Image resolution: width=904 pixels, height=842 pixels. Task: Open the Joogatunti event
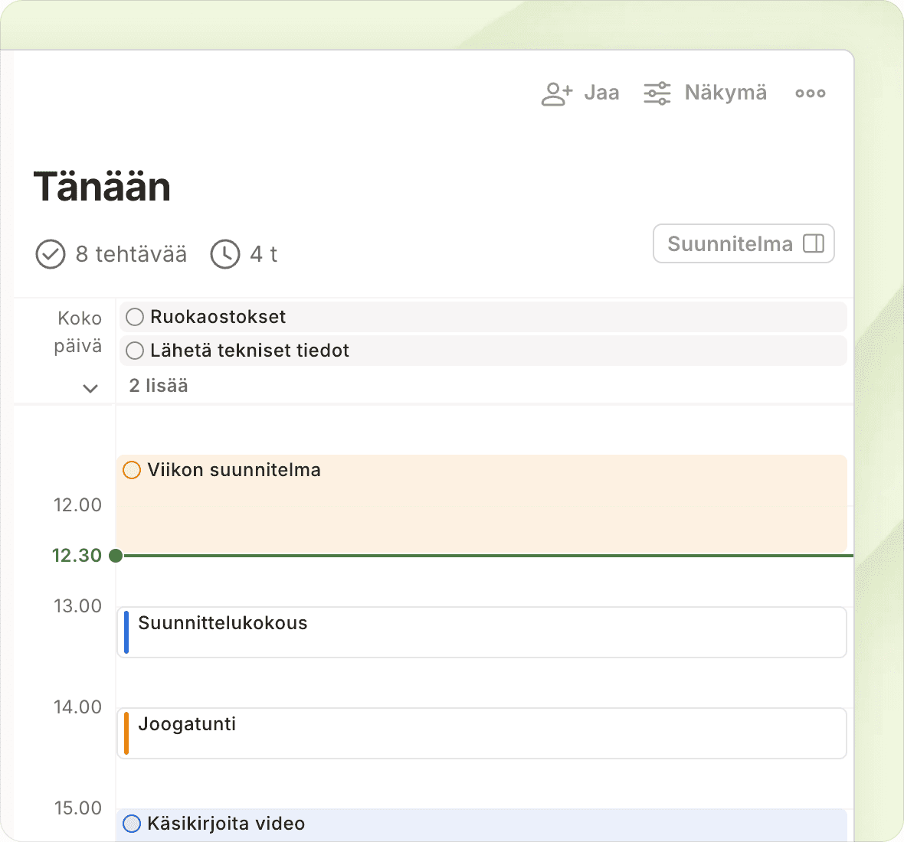click(483, 733)
